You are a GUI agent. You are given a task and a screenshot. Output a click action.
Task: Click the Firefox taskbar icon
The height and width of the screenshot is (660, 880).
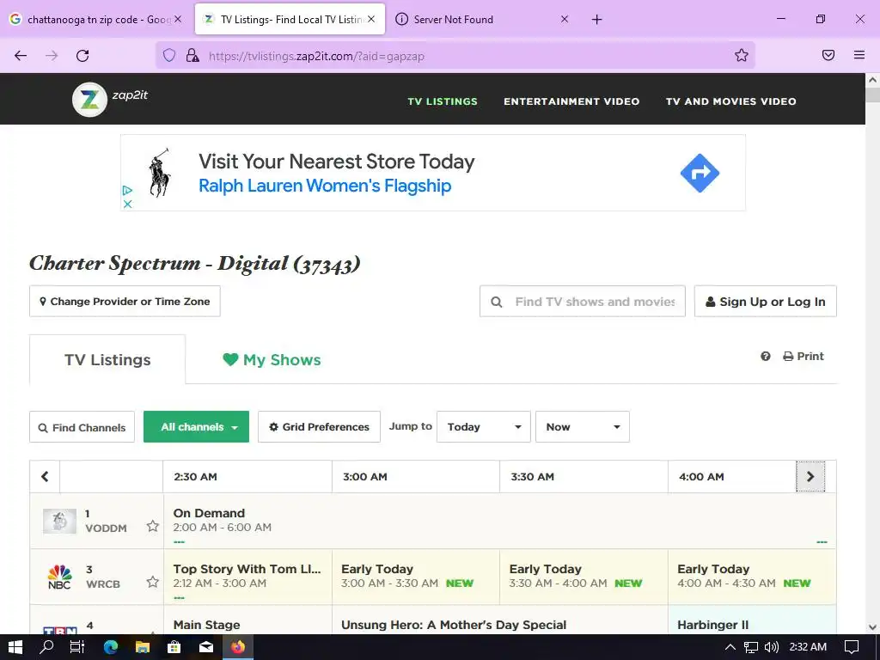(x=238, y=647)
